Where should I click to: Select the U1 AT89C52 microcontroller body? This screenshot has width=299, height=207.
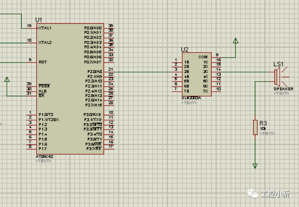point(70,88)
